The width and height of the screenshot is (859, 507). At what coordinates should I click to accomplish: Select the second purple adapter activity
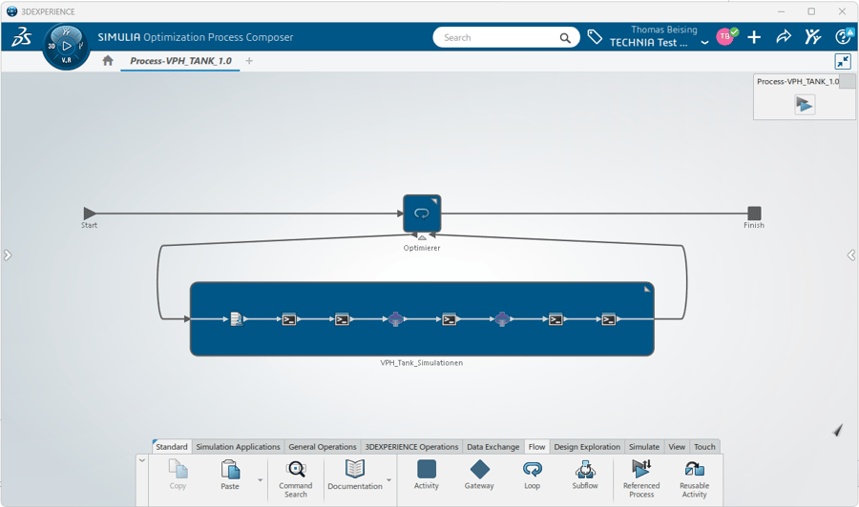pos(502,319)
